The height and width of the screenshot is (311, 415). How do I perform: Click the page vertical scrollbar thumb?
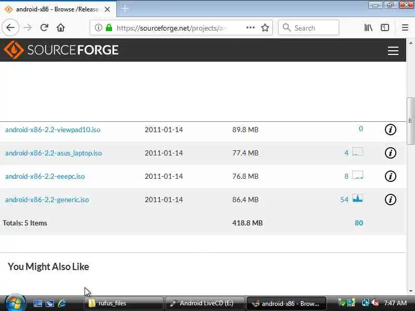coord(410,121)
